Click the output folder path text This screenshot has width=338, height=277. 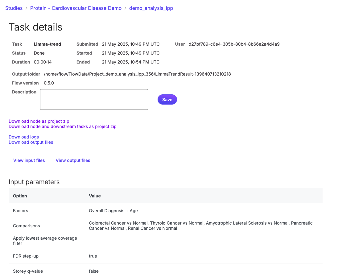pyautogui.click(x=137, y=74)
